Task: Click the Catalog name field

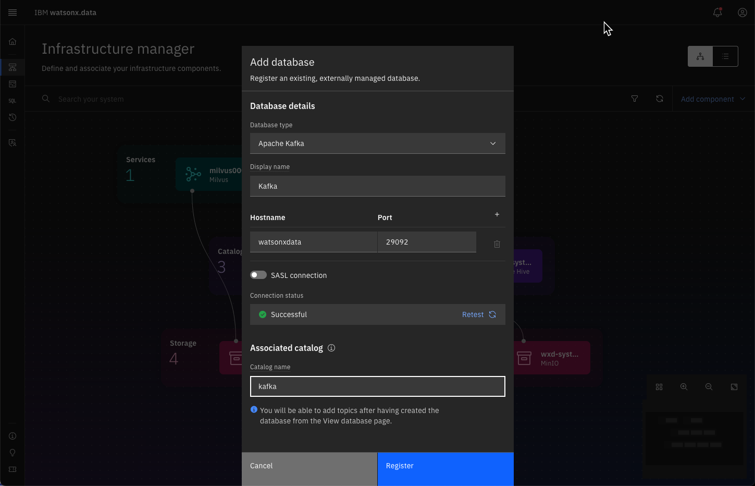Action: pos(378,386)
